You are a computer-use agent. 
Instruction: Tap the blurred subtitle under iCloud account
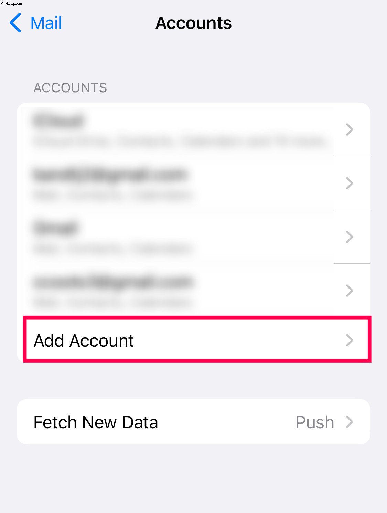coord(179,141)
